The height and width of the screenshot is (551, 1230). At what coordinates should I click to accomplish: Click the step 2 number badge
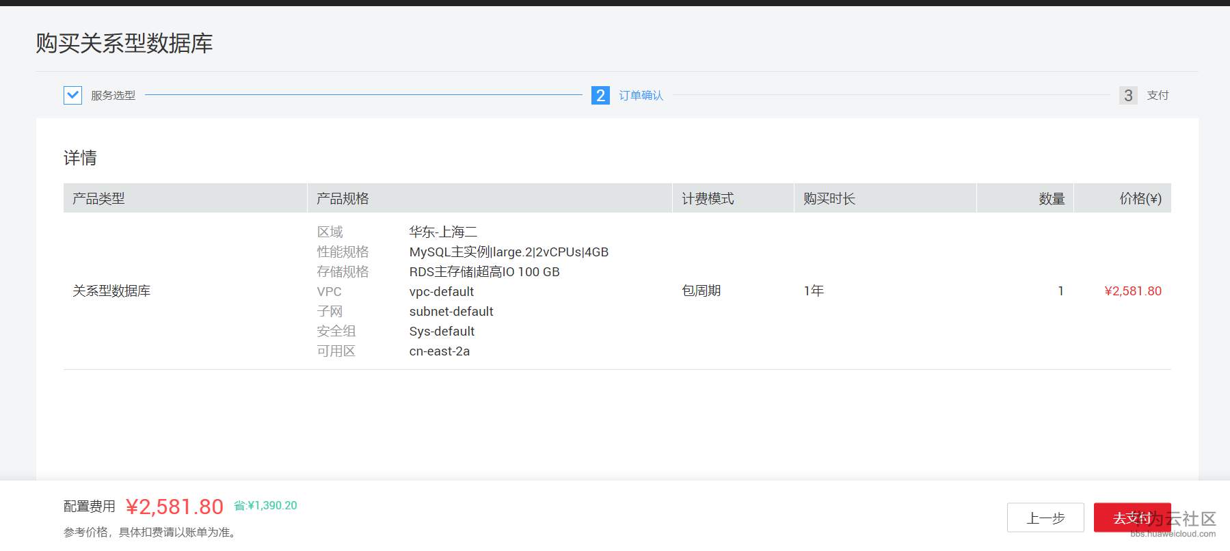[600, 95]
